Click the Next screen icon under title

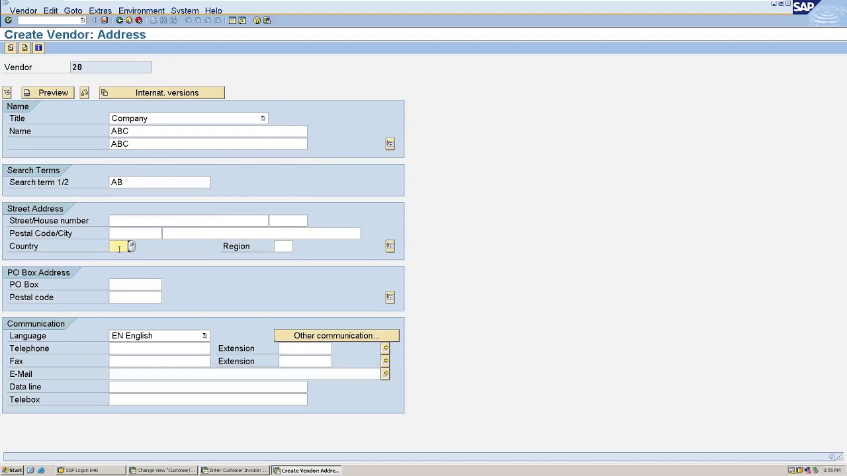[24, 48]
